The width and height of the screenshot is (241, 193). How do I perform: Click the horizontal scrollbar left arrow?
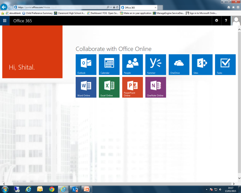click(4, 184)
